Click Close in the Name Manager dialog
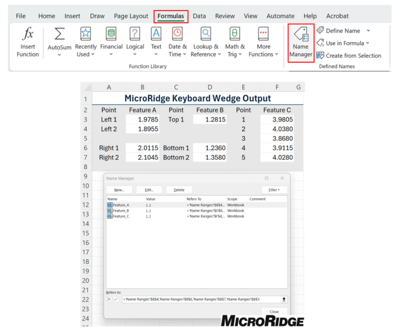The image size is (405, 334). (274, 311)
